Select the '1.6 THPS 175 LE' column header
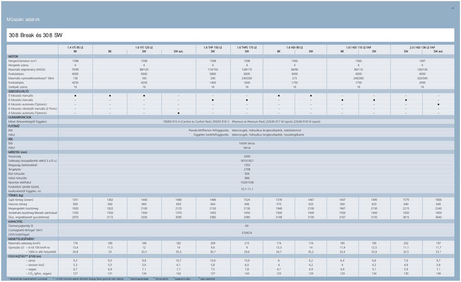Screen dimensions: 461x282 (x=247, y=47)
